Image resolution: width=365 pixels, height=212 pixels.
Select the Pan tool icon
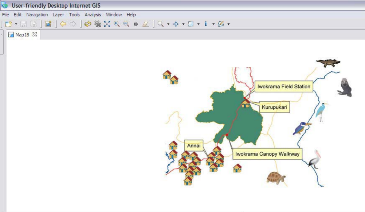coord(176,24)
